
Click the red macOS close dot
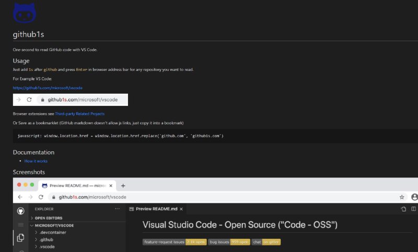(19, 185)
